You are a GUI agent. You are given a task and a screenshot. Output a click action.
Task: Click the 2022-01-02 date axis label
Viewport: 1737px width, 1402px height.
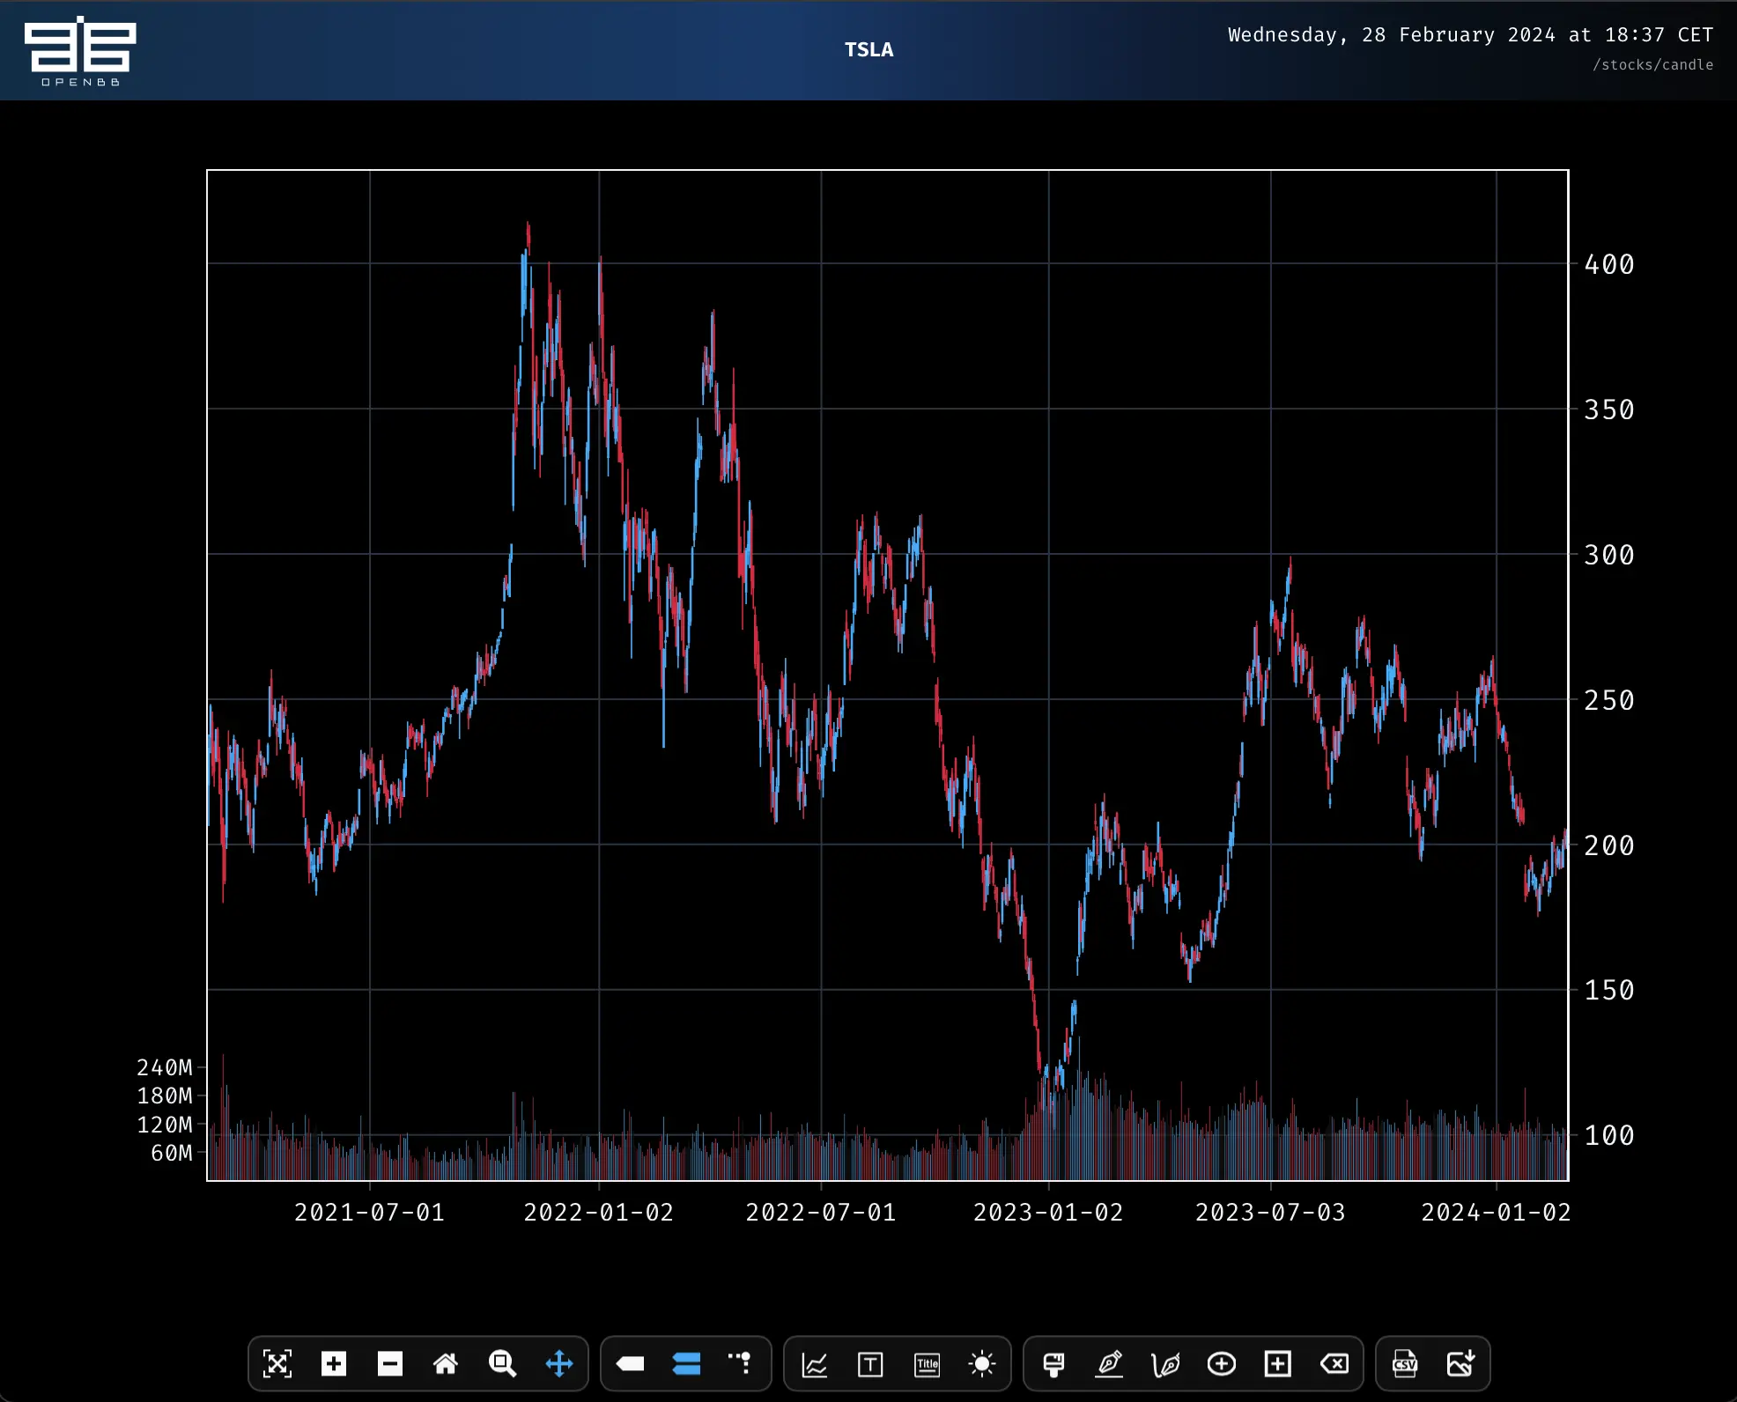pyautogui.click(x=599, y=1214)
